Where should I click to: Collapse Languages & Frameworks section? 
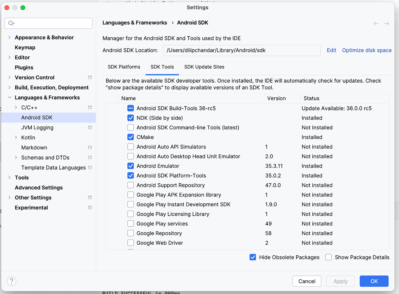9,97
